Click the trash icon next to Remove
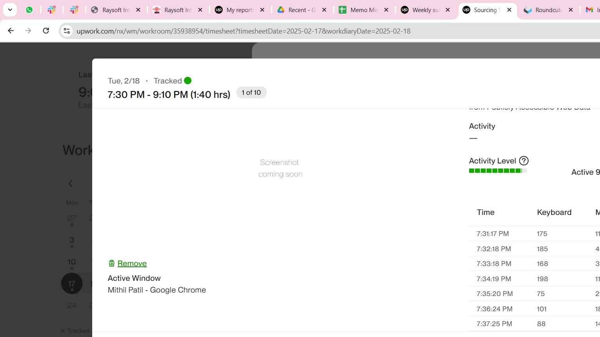 point(112,263)
